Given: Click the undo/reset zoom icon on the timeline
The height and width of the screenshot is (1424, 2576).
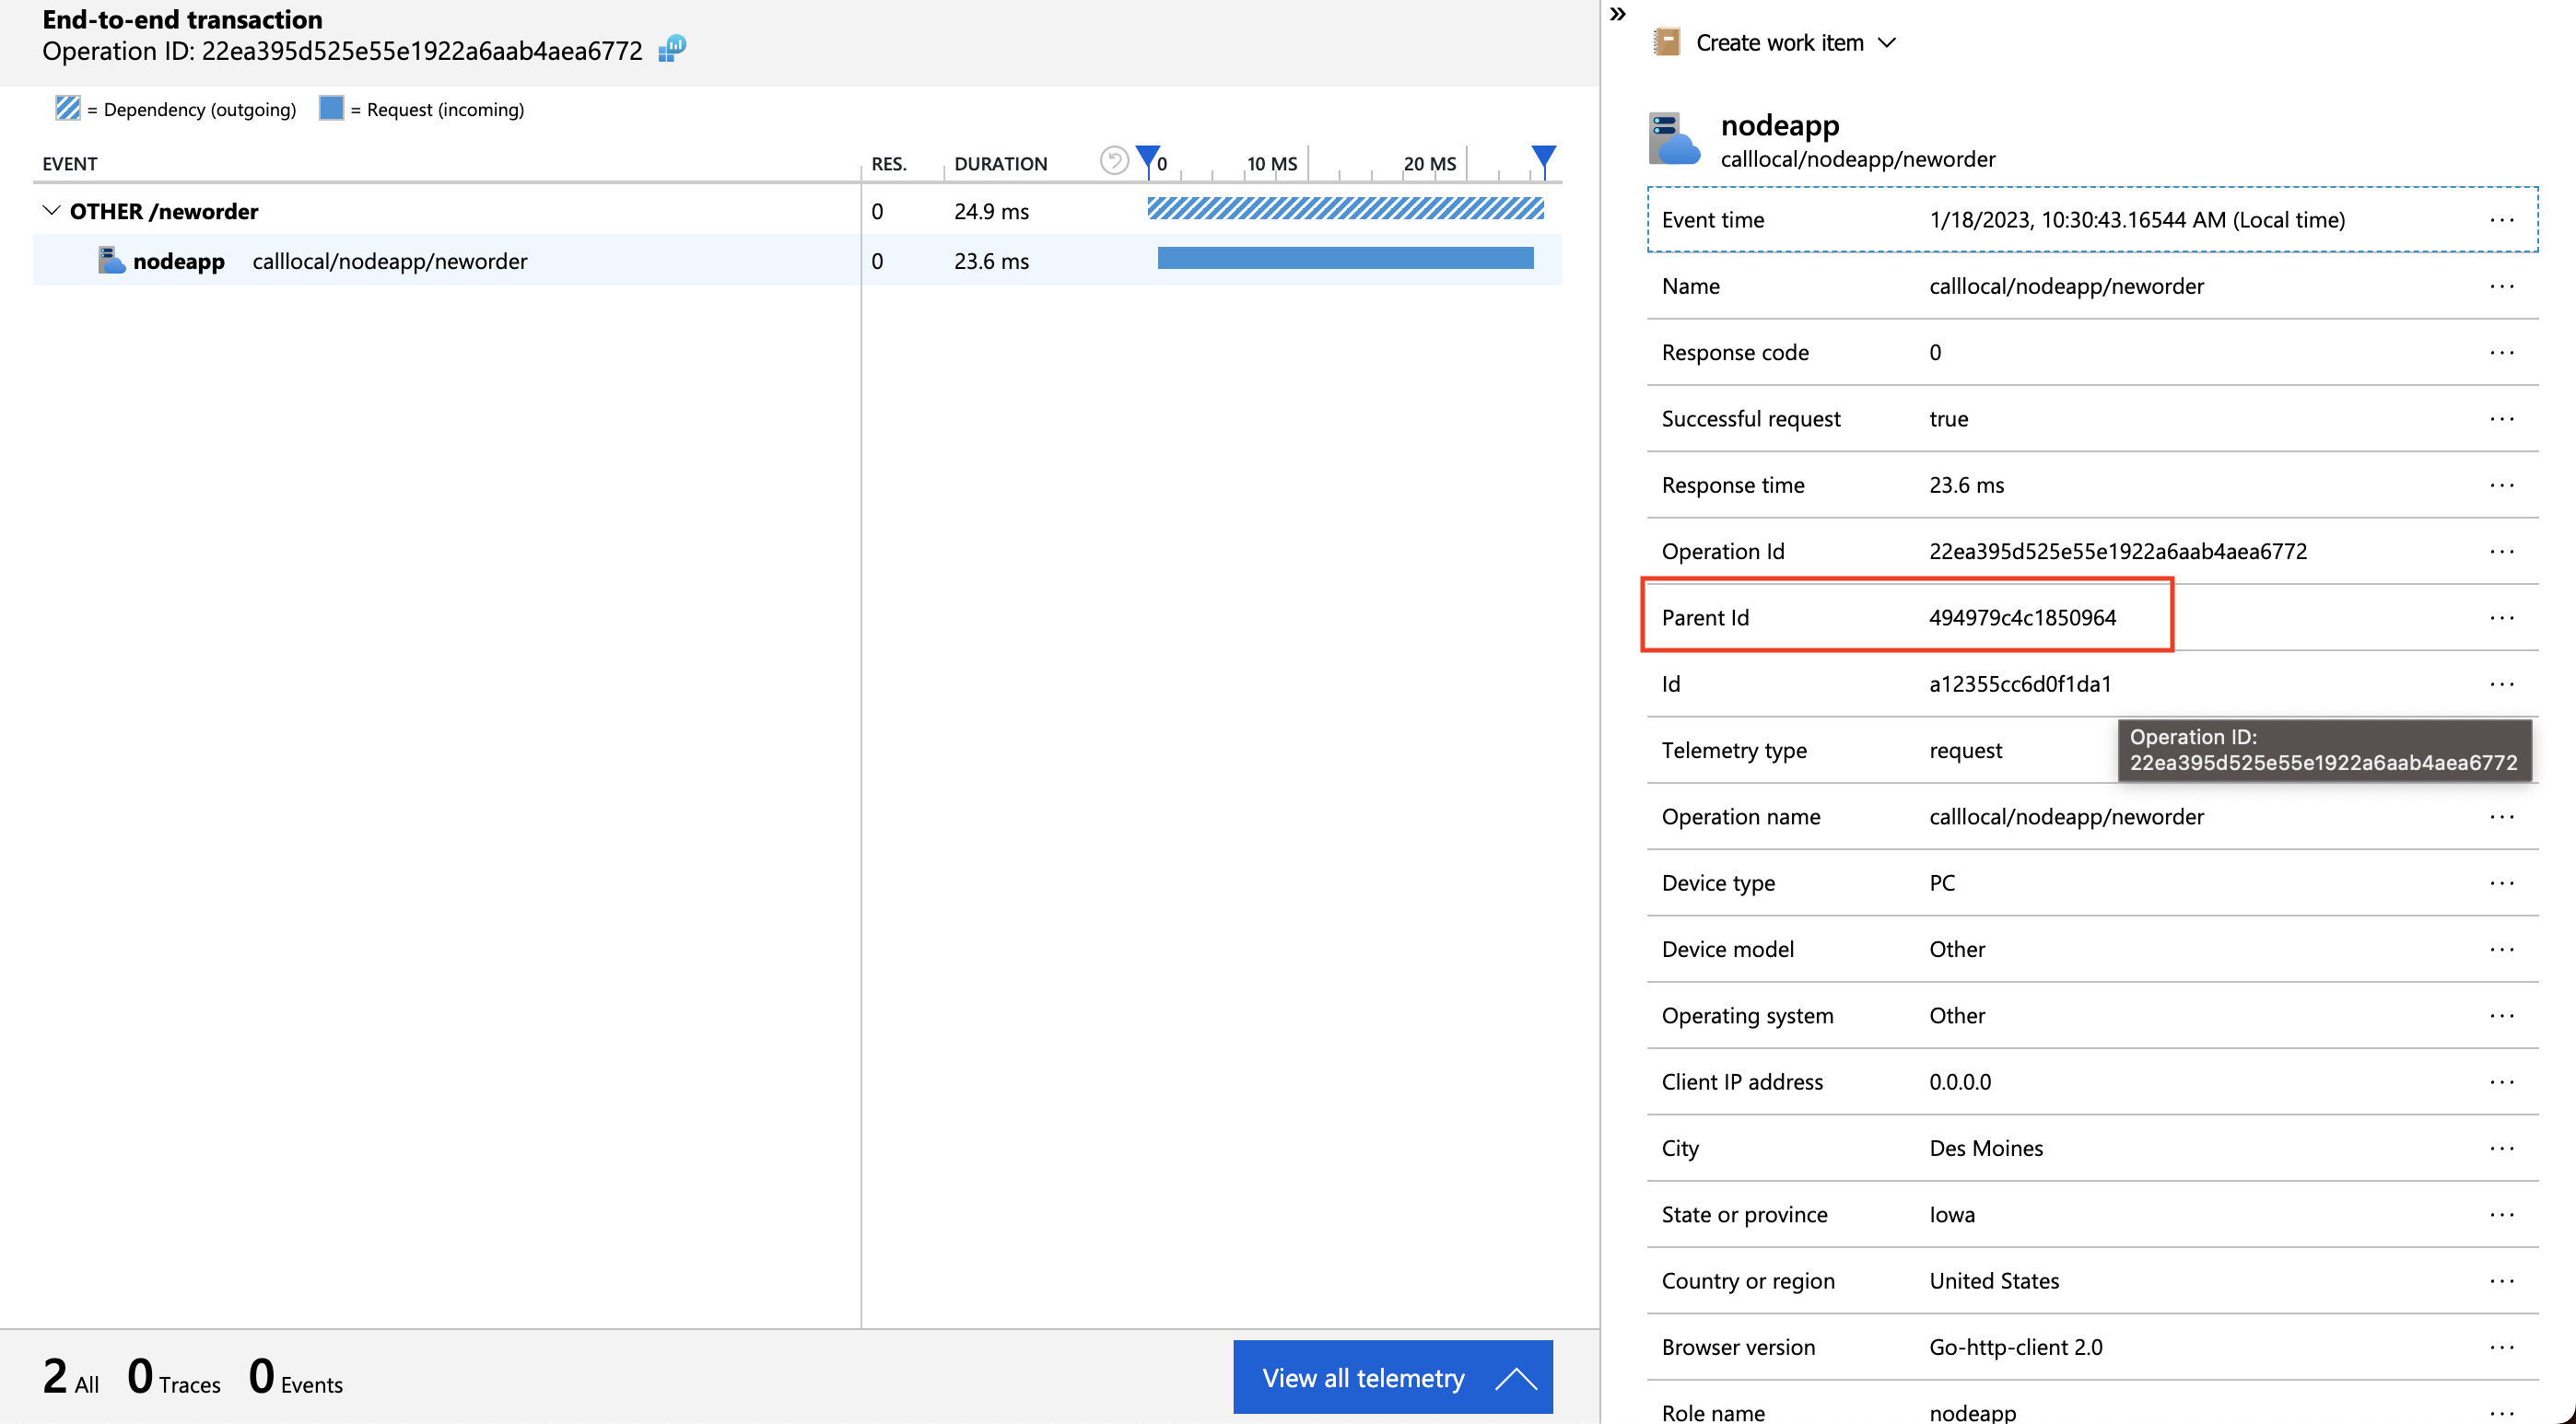Looking at the screenshot, I should pos(1113,160).
